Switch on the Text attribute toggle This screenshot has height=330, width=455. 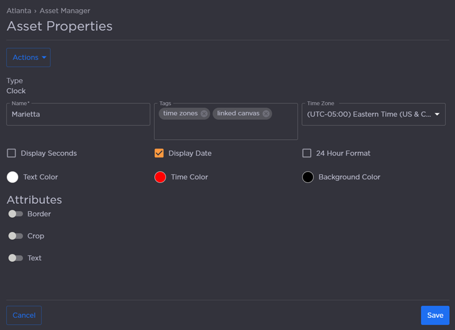click(x=15, y=258)
